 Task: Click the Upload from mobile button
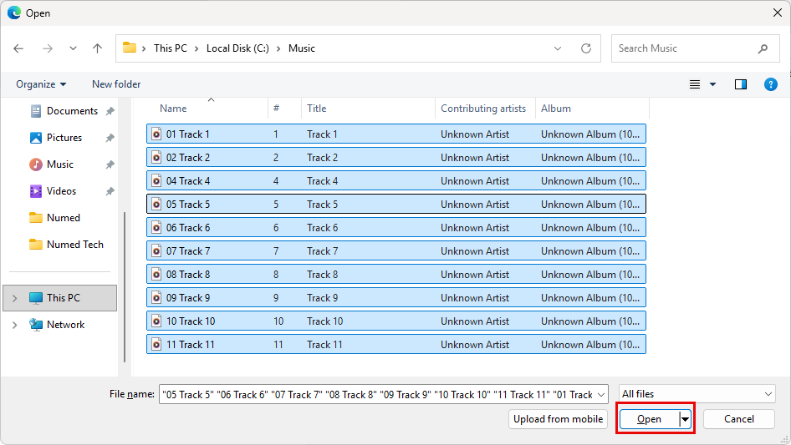[x=558, y=419]
